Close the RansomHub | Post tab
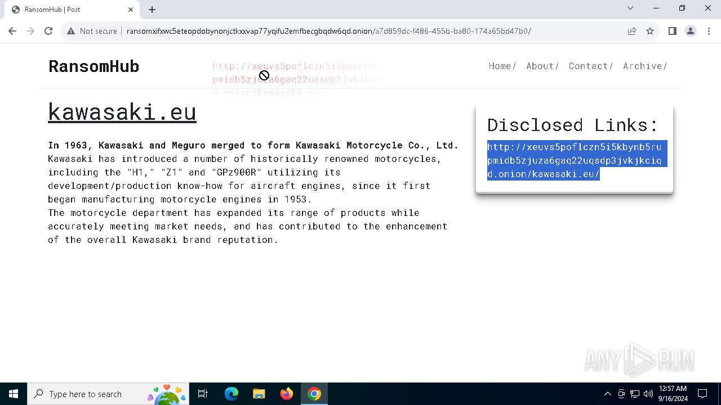Image resolution: width=721 pixels, height=405 pixels. [x=131, y=9]
